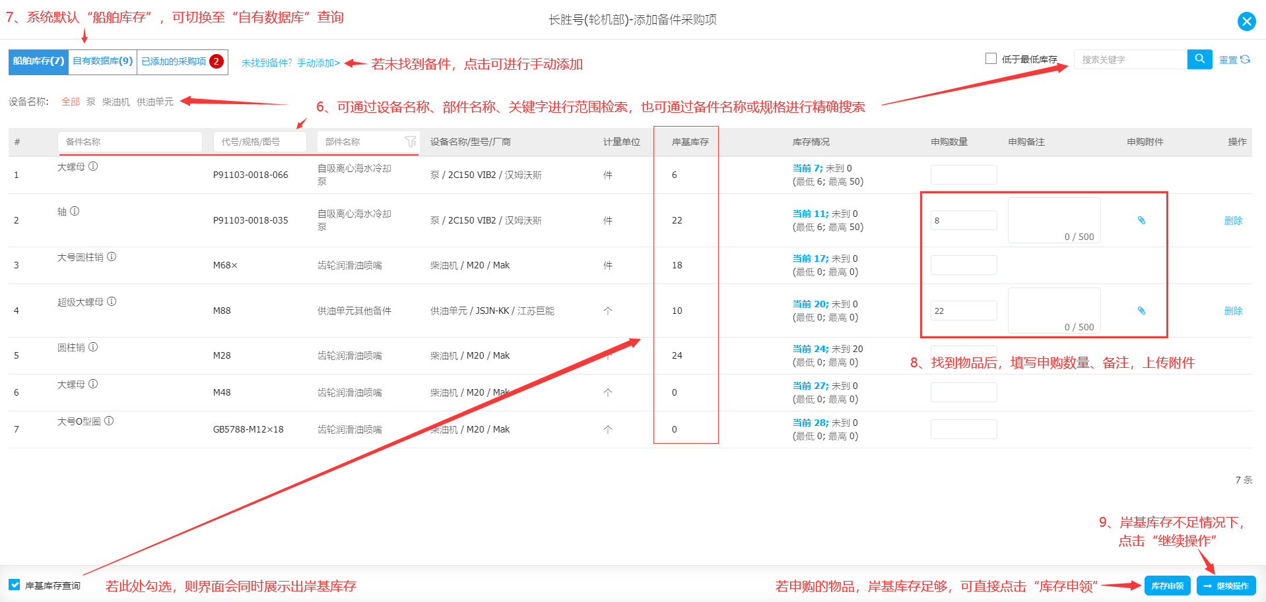
Task: Show info for 大螺母 P91103-0018-066
Action: click(93, 166)
